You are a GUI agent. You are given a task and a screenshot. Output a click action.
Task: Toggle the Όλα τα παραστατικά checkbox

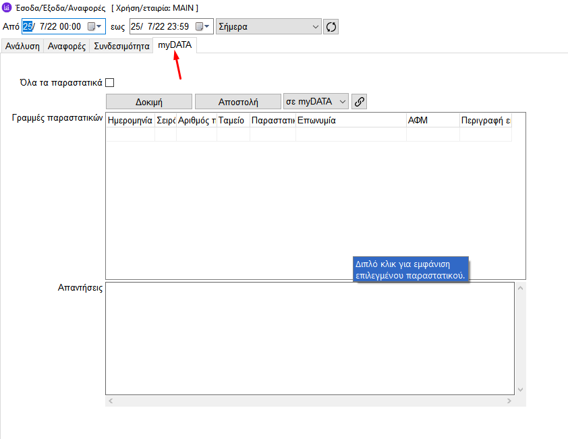click(x=109, y=82)
